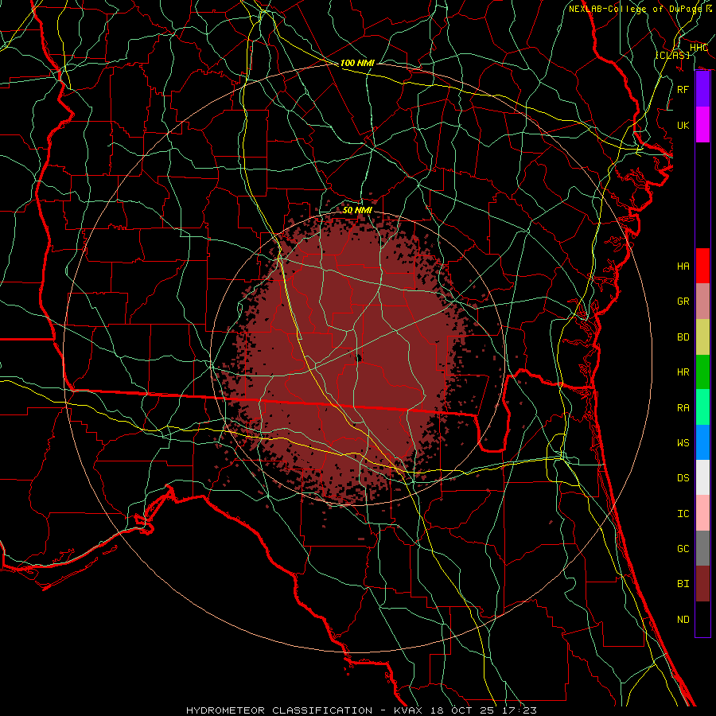Click the RF legend label
Image resolution: width=716 pixels, height=716 pixels.
pos(683,89)
